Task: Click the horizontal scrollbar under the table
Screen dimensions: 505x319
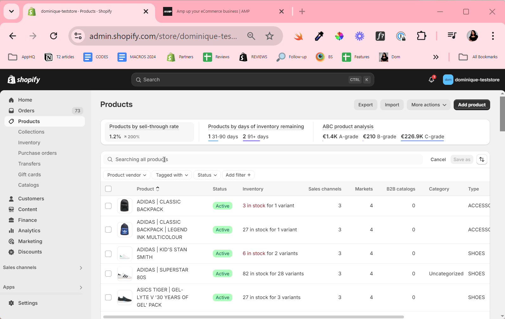Action: [253, 317]
